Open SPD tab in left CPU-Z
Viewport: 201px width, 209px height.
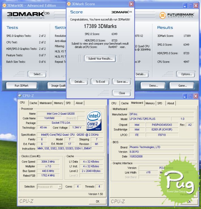click(68, 103)
